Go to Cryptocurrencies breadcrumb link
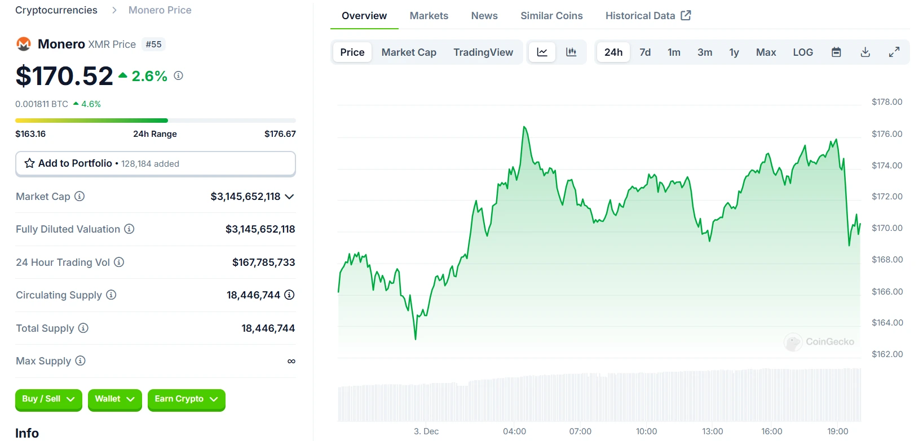This screenshot has width=923, height=441. [56, 10]
